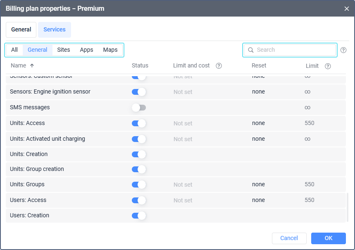Viewport: 355px width, 250px height.
Task: Switch to the General properties tab
Action: 21,30
